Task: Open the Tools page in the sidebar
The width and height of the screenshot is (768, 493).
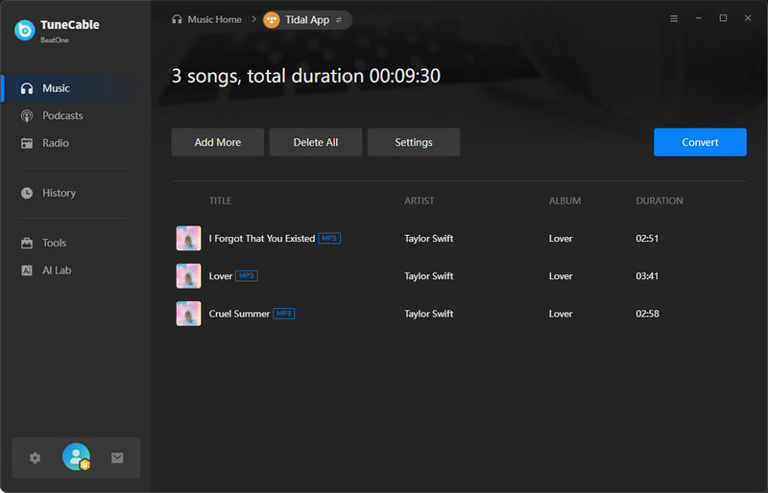Action: [x=76, y=243]
